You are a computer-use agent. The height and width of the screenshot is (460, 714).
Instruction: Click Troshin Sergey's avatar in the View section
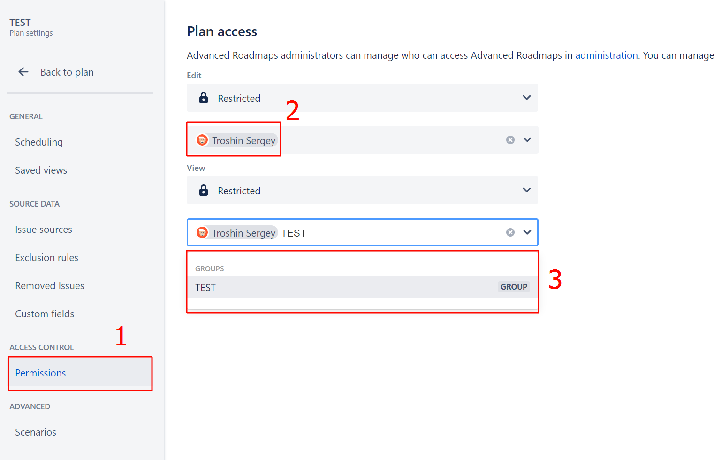202,232
